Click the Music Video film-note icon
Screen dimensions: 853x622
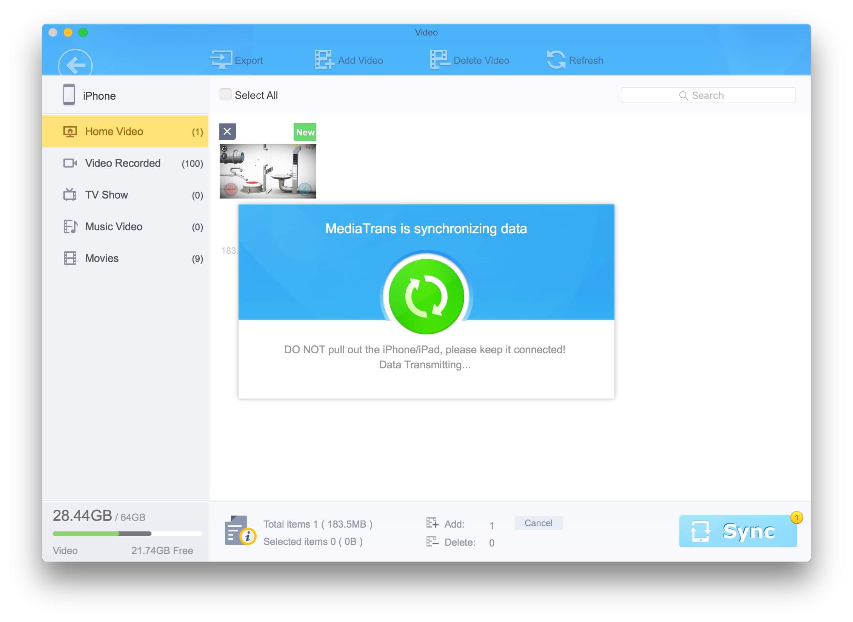point(71,226)
